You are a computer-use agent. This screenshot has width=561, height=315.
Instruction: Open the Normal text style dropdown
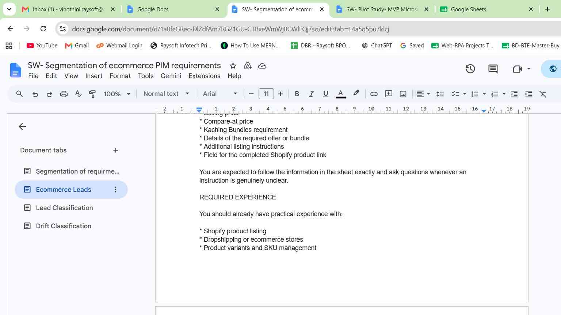click(x=166, y=94)
